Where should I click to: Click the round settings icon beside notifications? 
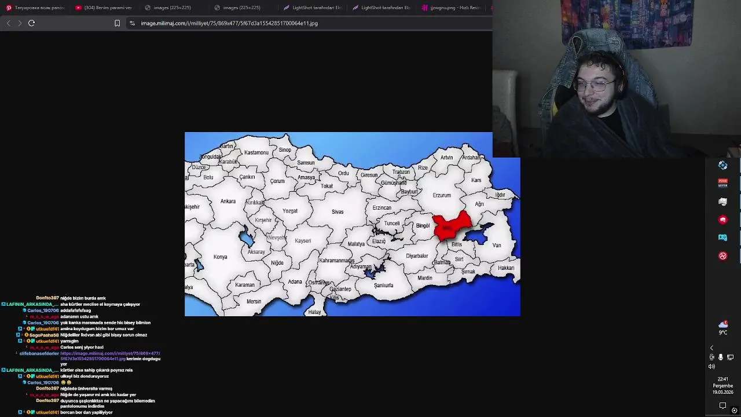(x=734, y=410)
